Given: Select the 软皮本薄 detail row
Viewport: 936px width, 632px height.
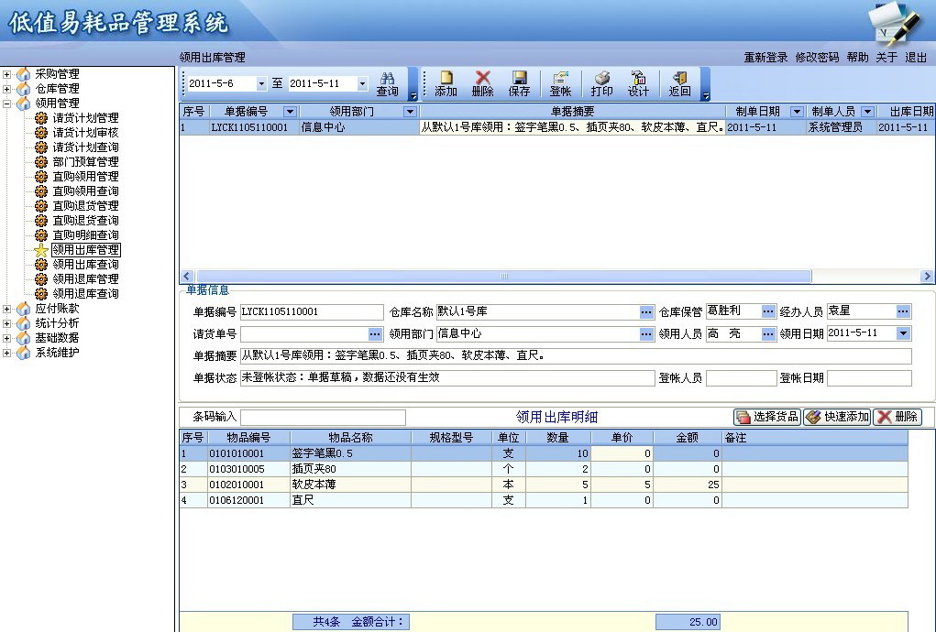Looking at the screenshot, I should pyautogui.click(x=544, y=485).
